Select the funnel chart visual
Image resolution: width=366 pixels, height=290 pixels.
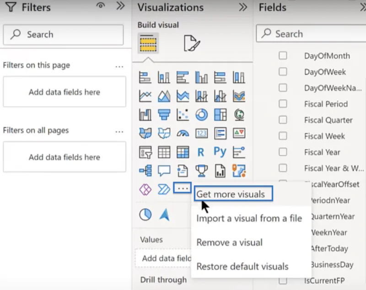coord(164,115)
